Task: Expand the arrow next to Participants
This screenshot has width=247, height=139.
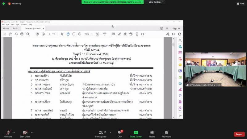Action: coord(110,133)
